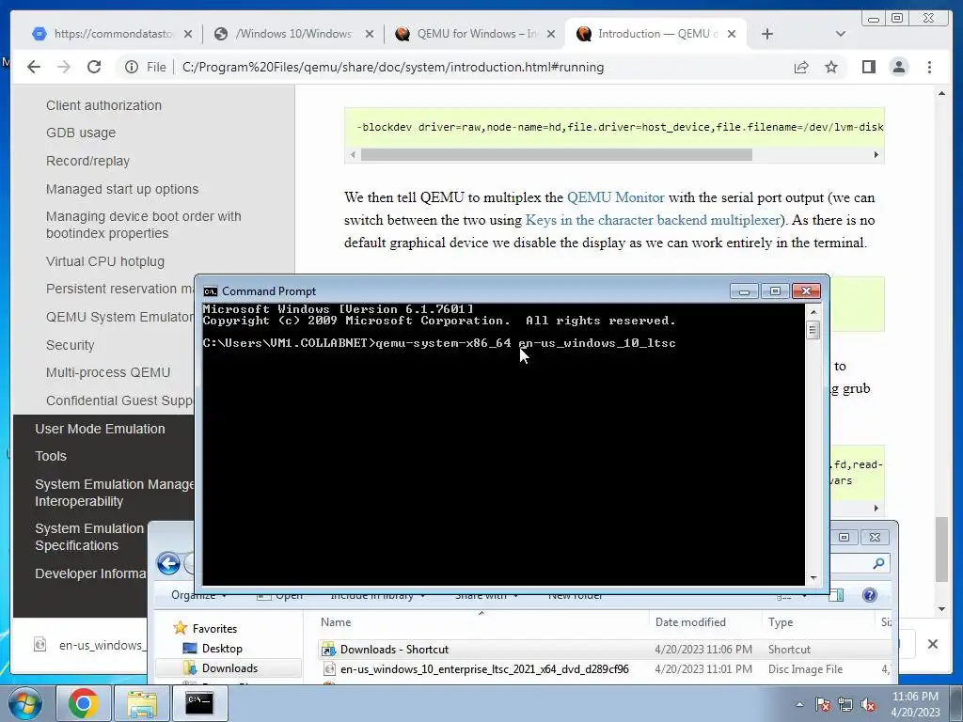963x722 pixels.
Task: Close the commondatastorage tab
Action: coord(188,35)
